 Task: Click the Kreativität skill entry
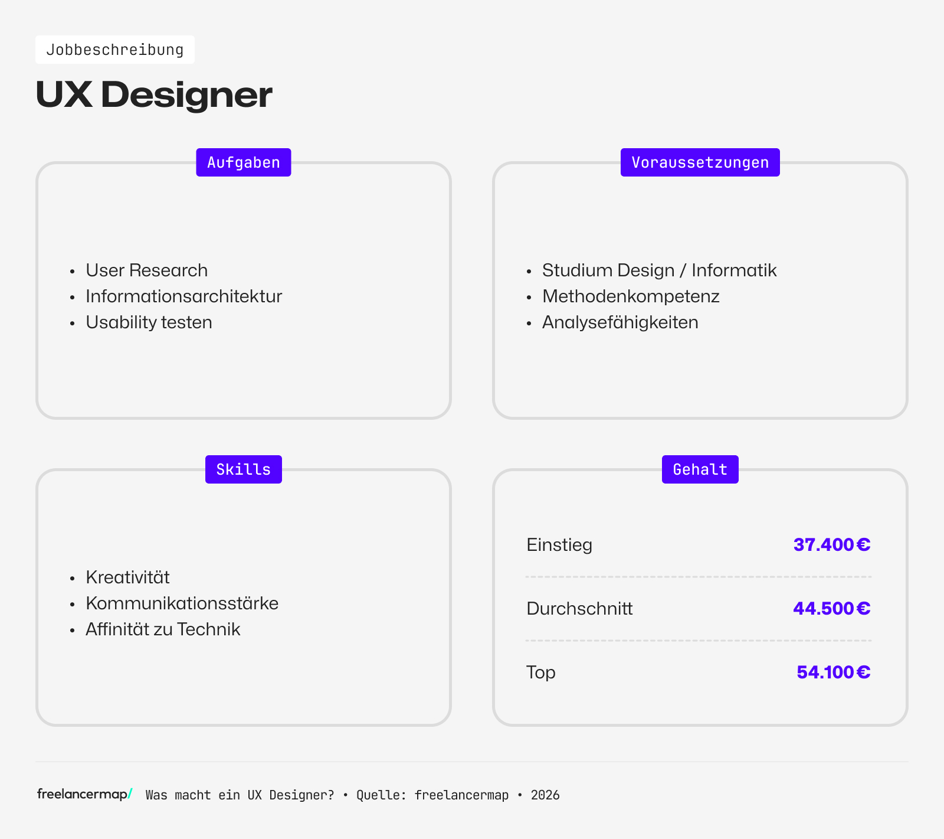tap(127, 577)
